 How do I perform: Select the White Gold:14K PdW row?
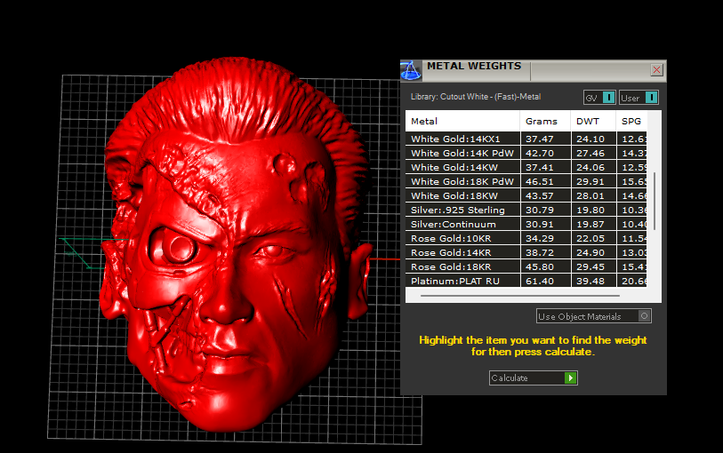click(x=526, y=154)
